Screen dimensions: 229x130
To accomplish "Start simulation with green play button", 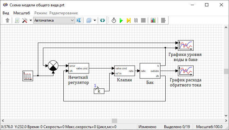I will [121, 20].
